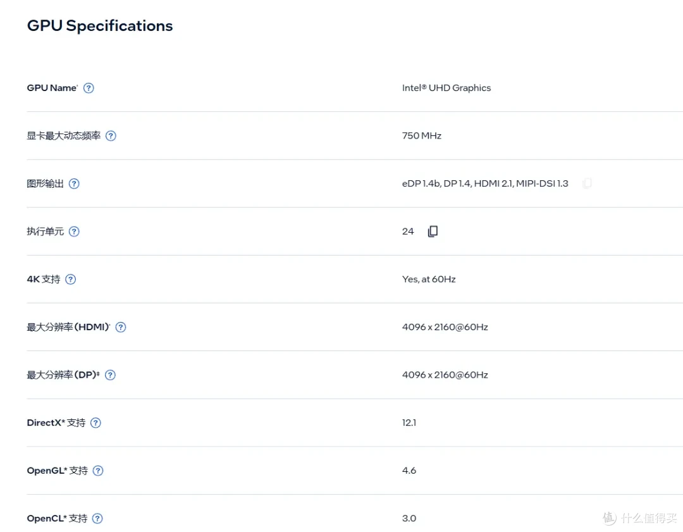
Task: Click the question mark beside 图形输出
Action: pos(74,184)
